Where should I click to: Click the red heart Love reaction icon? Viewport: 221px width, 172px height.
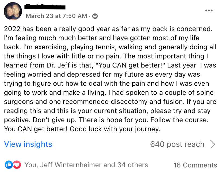point(17,164)
